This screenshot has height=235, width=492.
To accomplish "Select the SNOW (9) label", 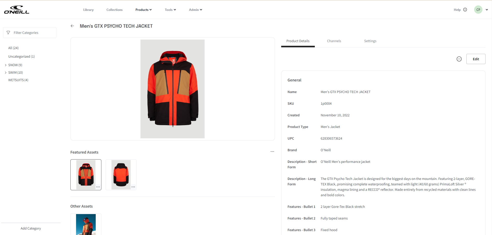I will click(x=15, y=65).
